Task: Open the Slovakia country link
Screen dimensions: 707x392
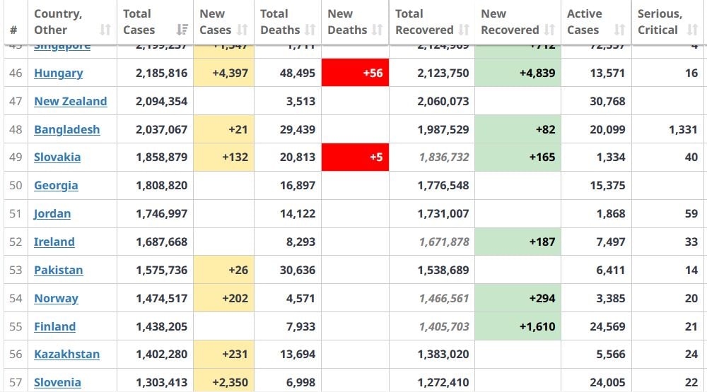Action: pos(57,158)
